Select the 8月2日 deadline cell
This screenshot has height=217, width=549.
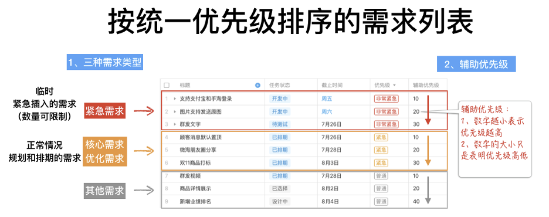[x=330, y=188]
